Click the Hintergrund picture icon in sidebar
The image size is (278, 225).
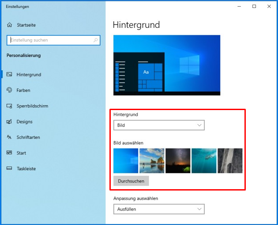9,74
